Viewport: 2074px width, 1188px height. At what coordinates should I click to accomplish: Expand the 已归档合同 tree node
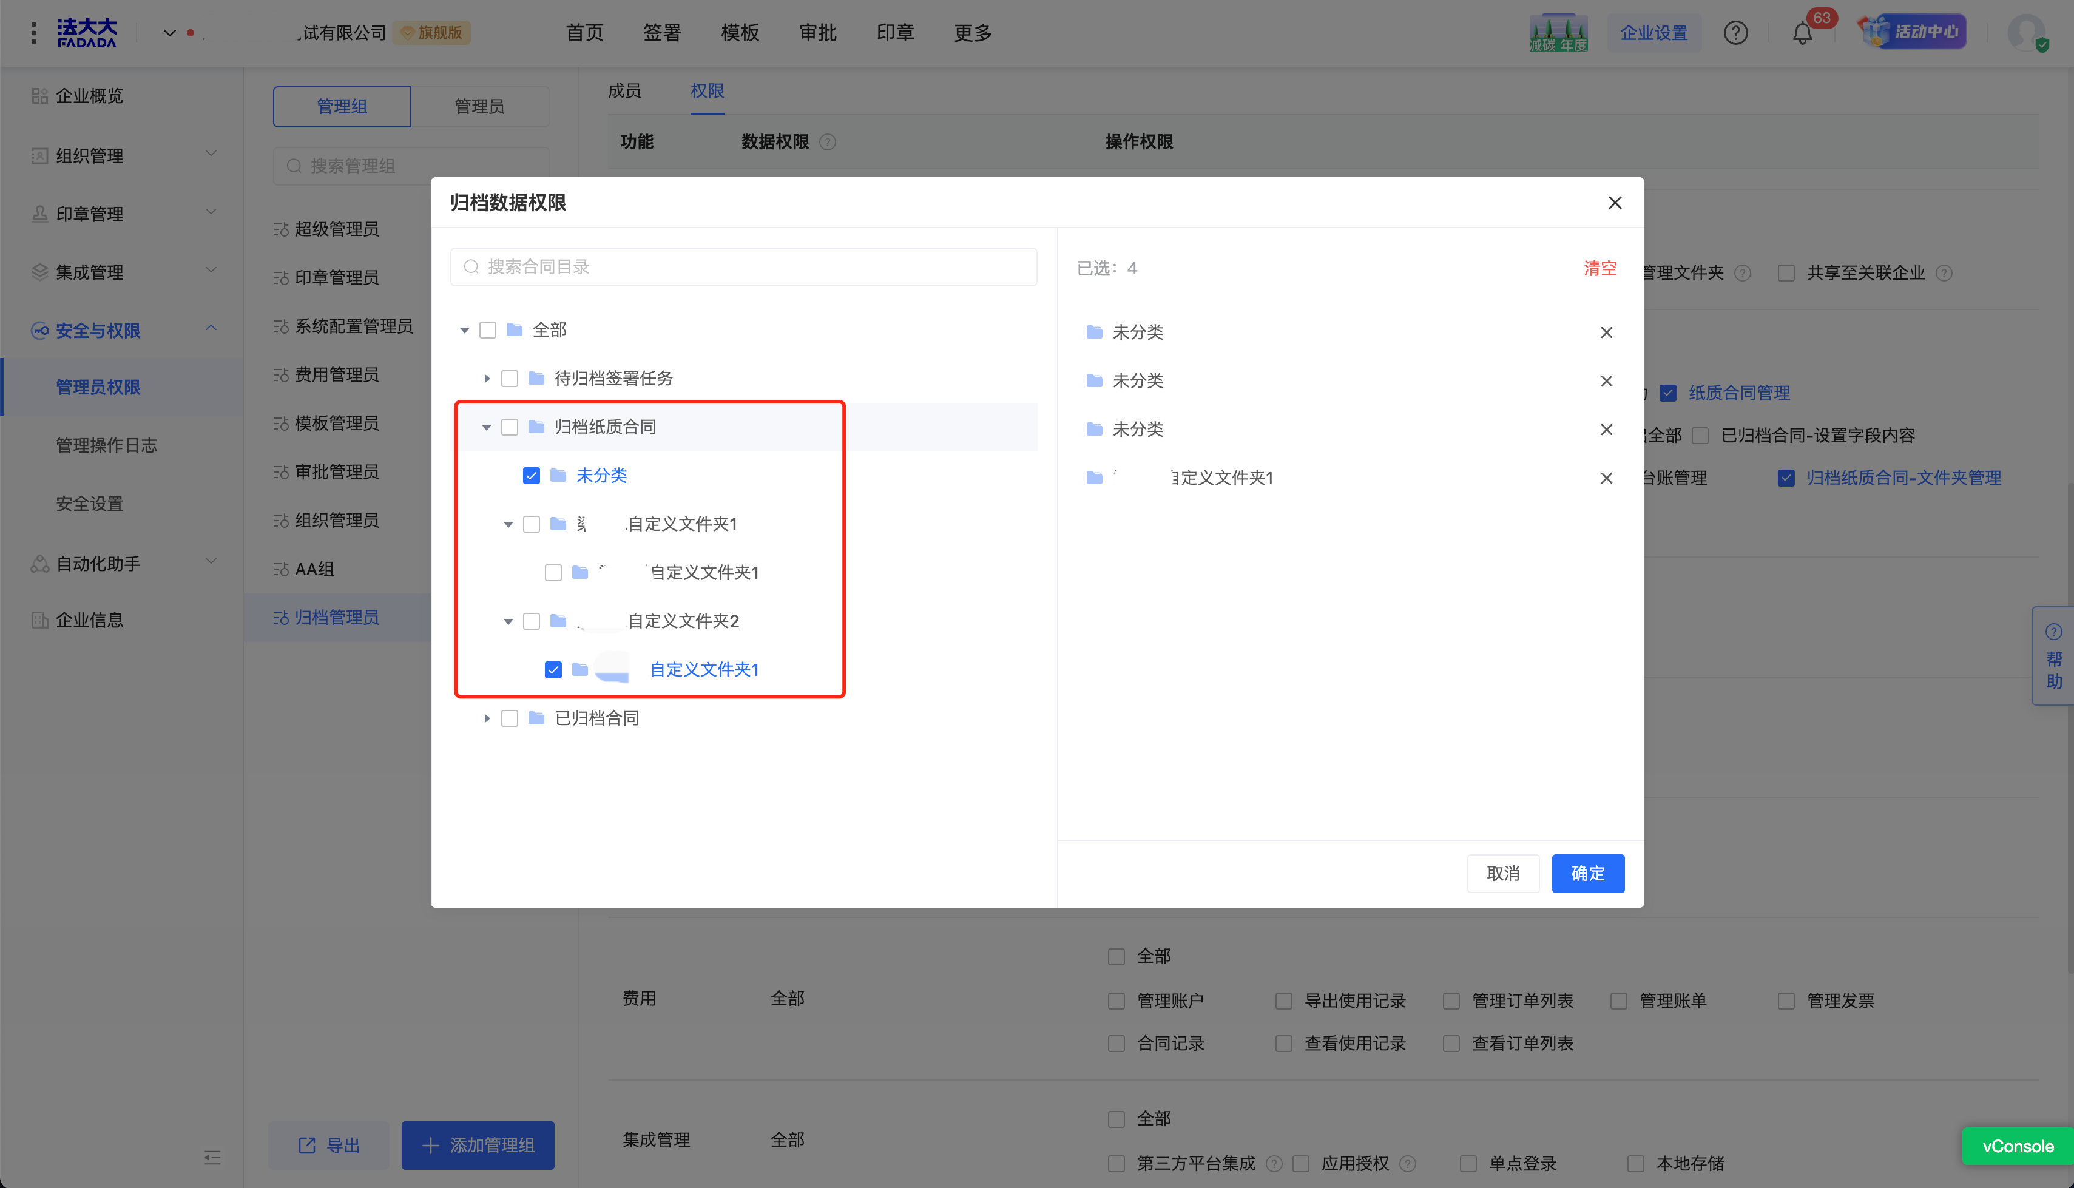pyautogui.click(x=486, y=718)
